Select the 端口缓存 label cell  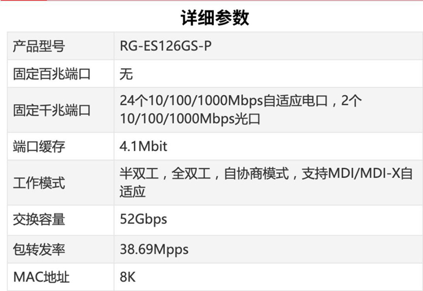point(61,146)
